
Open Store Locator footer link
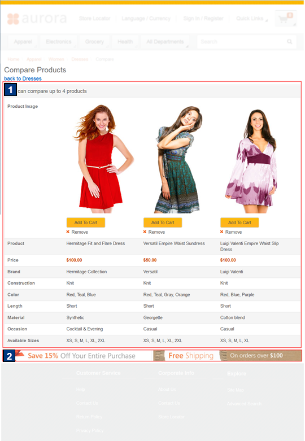171,417
